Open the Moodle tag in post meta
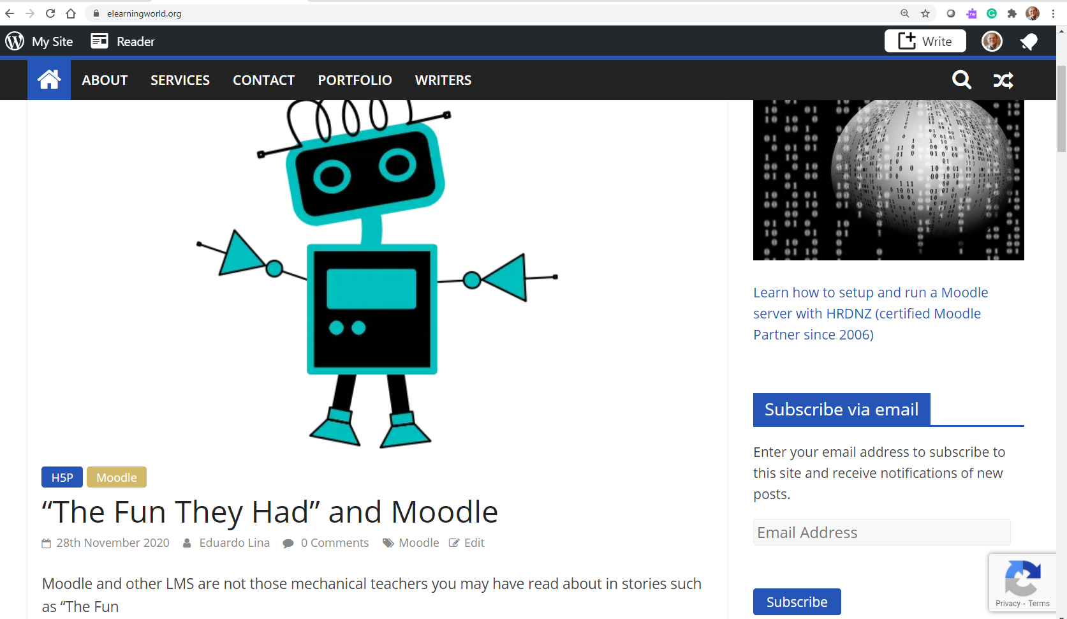 tap(419, 543)
